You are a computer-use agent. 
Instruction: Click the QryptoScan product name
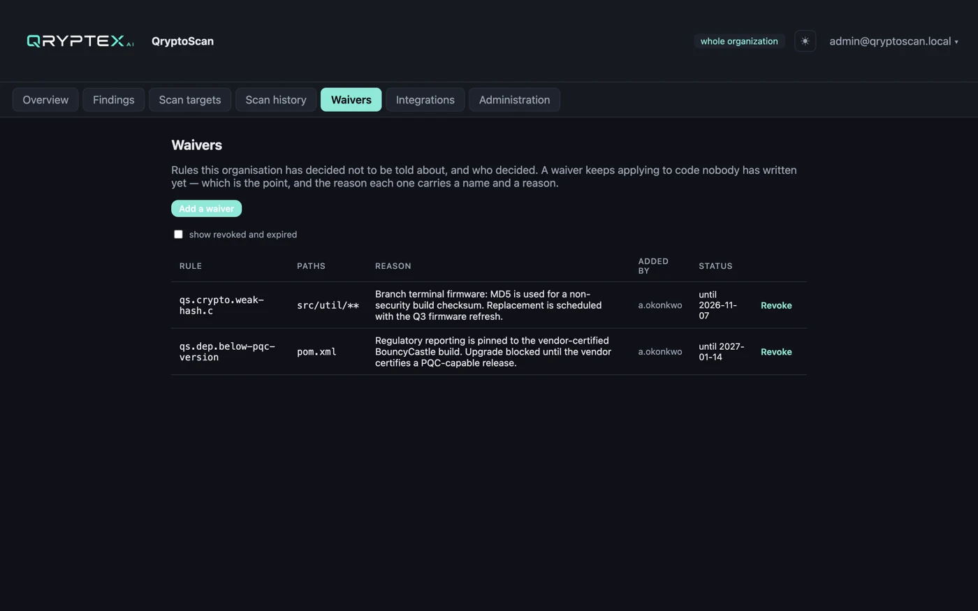pos(182,41)
